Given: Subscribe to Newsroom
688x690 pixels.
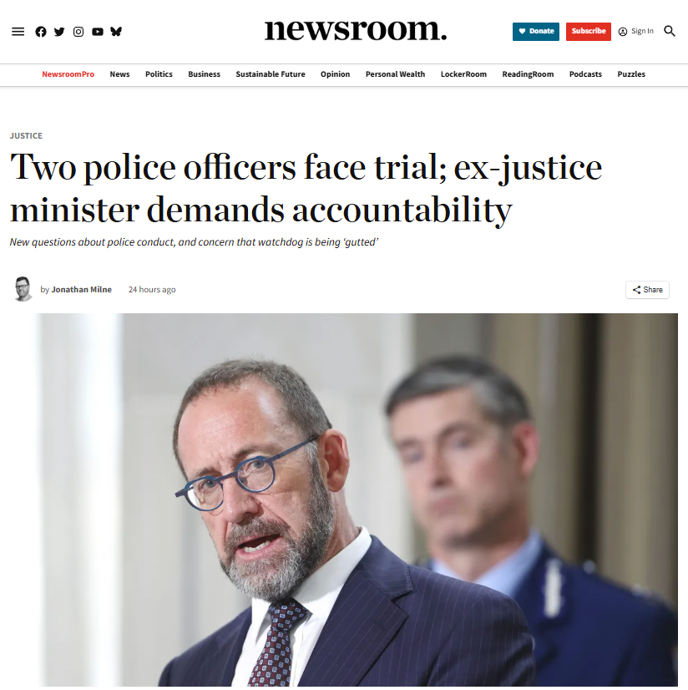Looking at the screenshot, I should point(588,31).
